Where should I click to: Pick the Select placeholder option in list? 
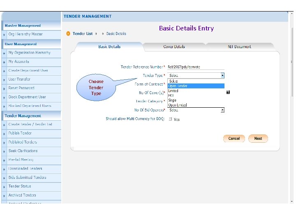(196, 81)
